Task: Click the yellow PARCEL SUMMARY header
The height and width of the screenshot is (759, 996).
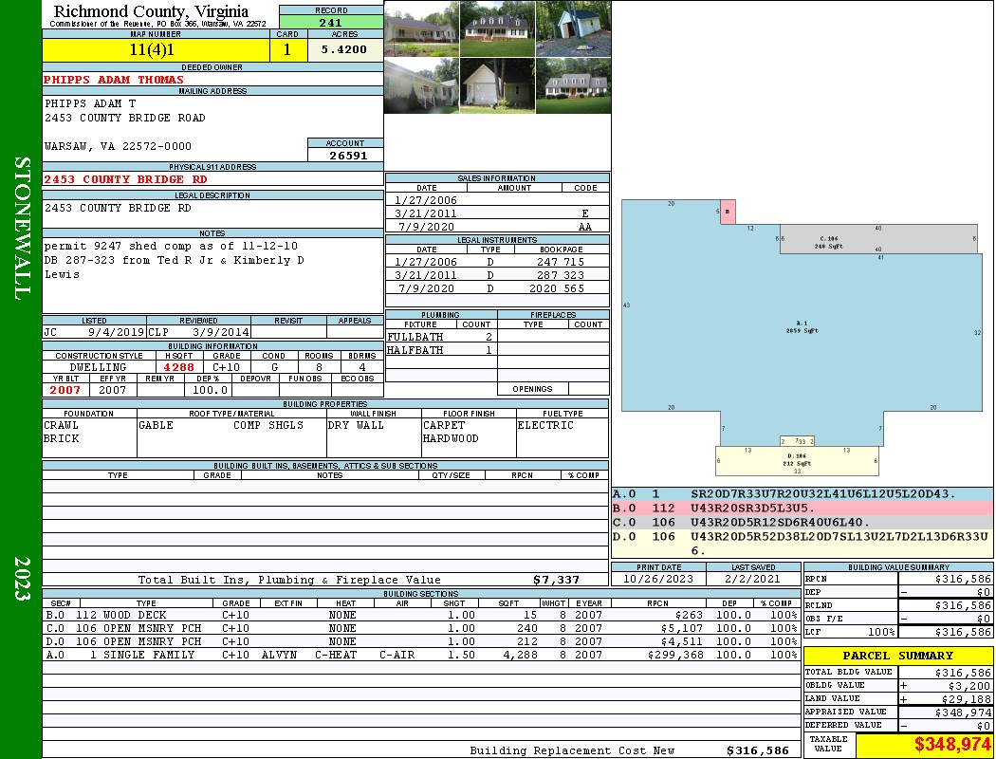Action: [x=898, y=656]
